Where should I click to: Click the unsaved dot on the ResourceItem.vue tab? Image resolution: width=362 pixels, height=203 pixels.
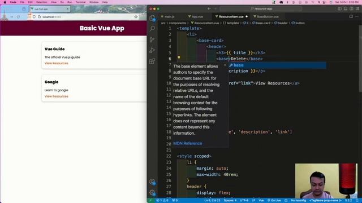(247, 16)
